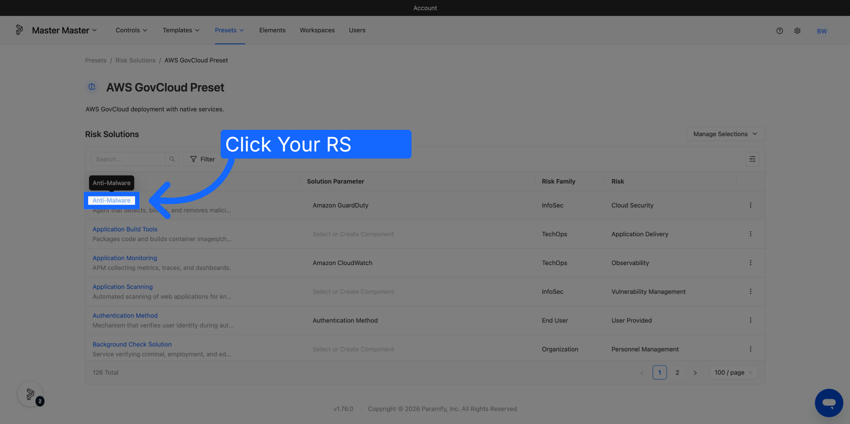Open the Templates dropdown menu
The image size is (850, 424).
(x=181, y=30)
